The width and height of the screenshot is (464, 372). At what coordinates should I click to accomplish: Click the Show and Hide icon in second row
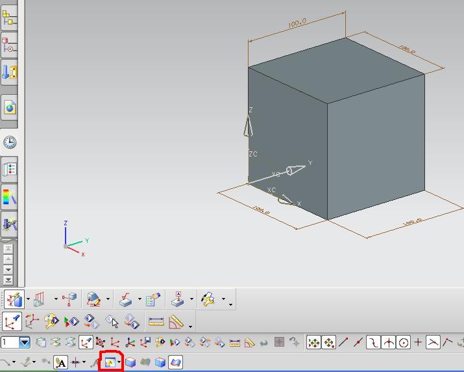tap(71, 321)
